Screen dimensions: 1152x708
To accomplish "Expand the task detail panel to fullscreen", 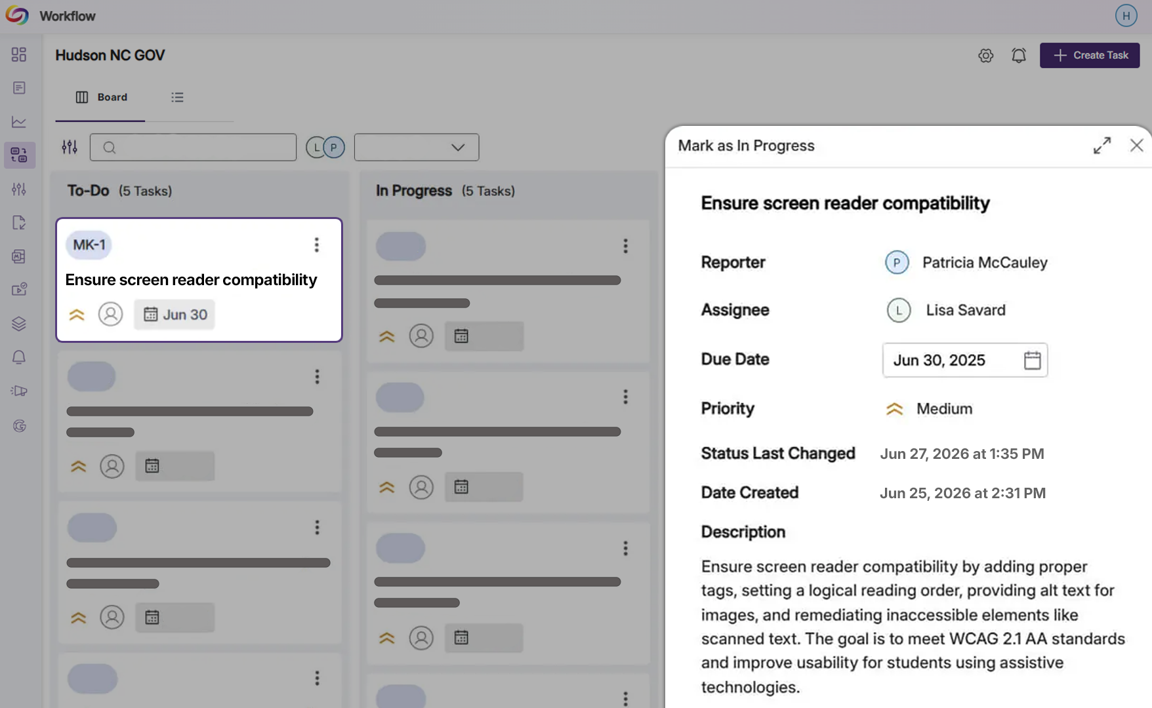I will coord(1102,146).
